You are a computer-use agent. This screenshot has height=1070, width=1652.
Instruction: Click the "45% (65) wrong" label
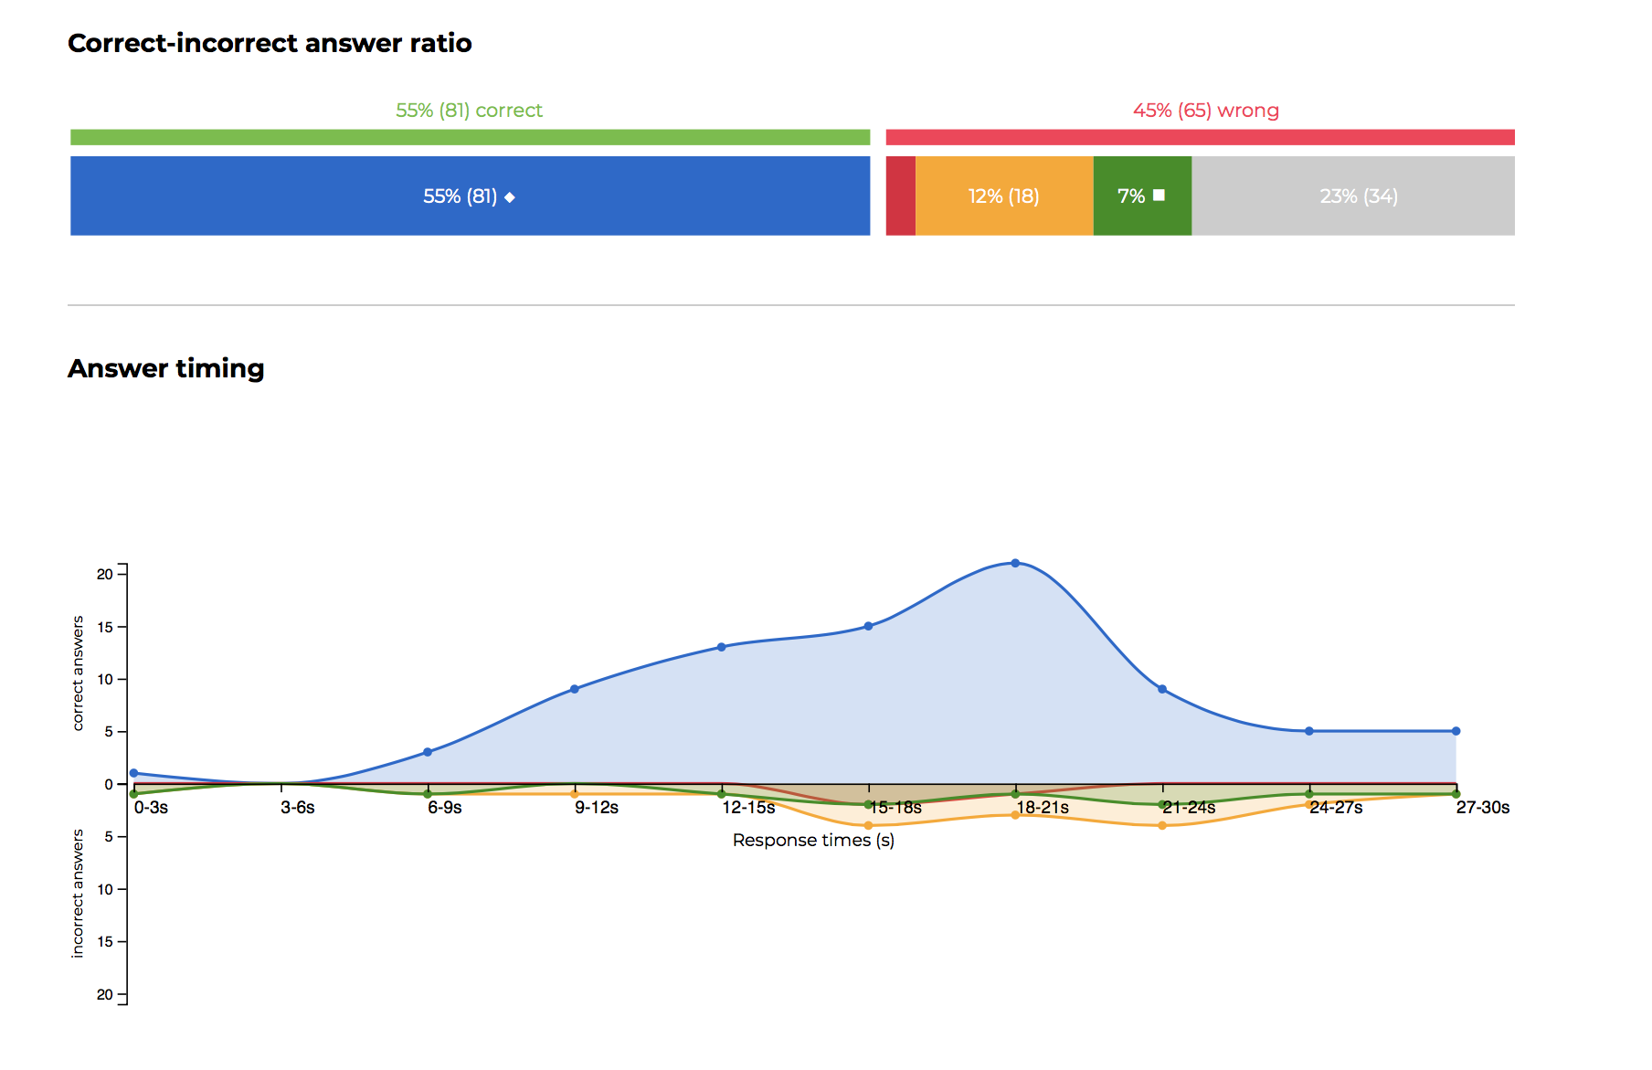point(1205,111)
